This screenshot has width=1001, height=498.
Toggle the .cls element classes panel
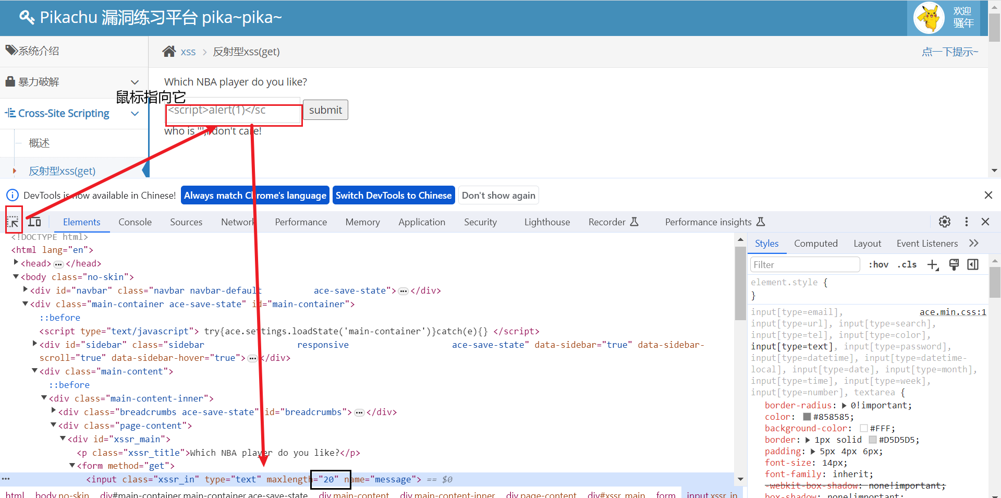pyautogui.click(x=907, y=265)
